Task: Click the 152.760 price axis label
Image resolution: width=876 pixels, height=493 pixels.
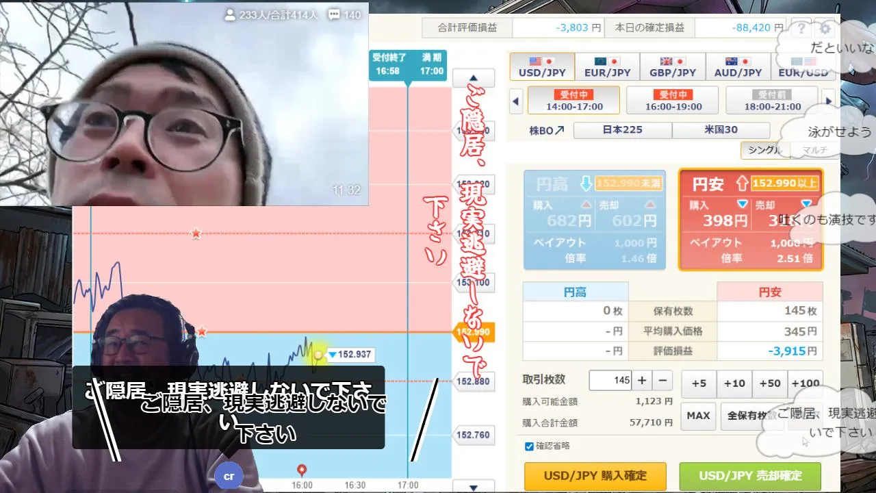Action: (x=473, y=435)
